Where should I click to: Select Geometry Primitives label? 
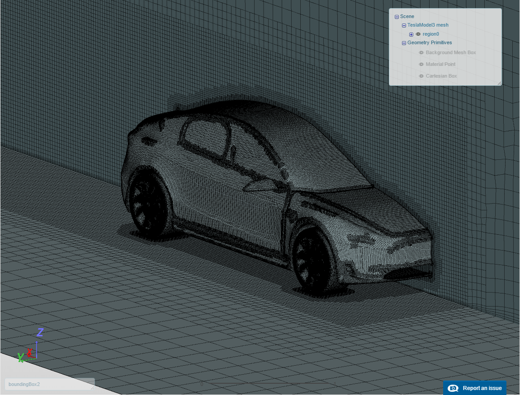click(x=430, y=43)
